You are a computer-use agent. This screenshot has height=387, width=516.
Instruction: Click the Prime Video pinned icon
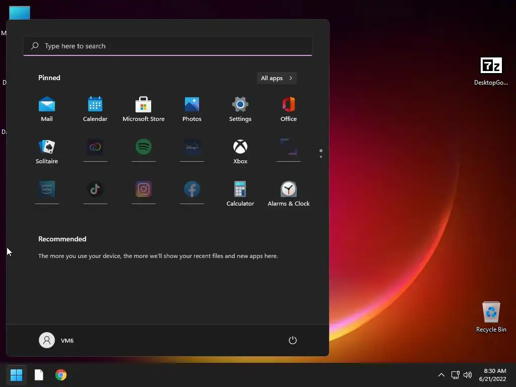47,189
